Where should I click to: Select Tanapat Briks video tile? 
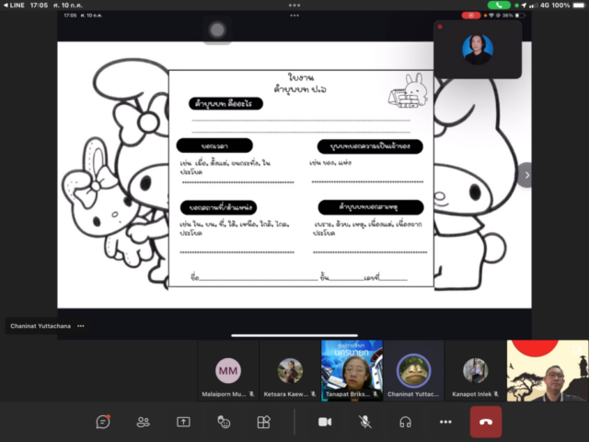(352, 370)
